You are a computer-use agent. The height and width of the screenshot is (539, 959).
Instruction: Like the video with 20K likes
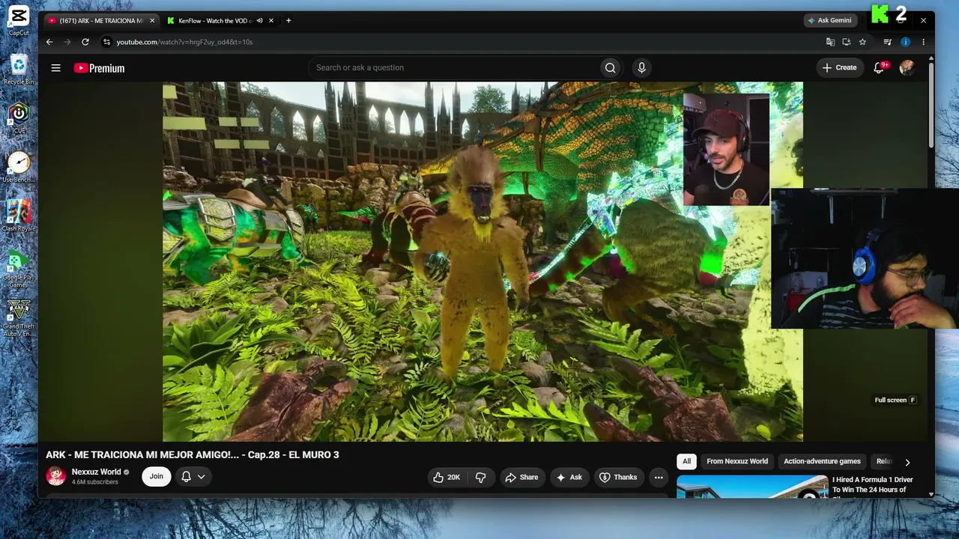[x=447, y=478]
